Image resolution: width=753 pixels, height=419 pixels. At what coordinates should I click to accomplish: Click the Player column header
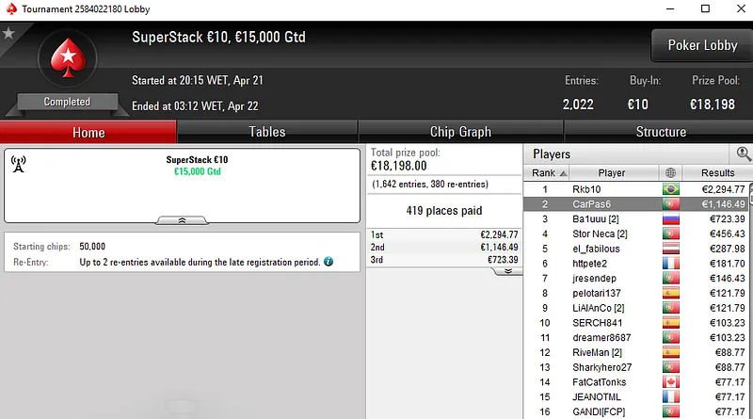click(x=611, y=173)
